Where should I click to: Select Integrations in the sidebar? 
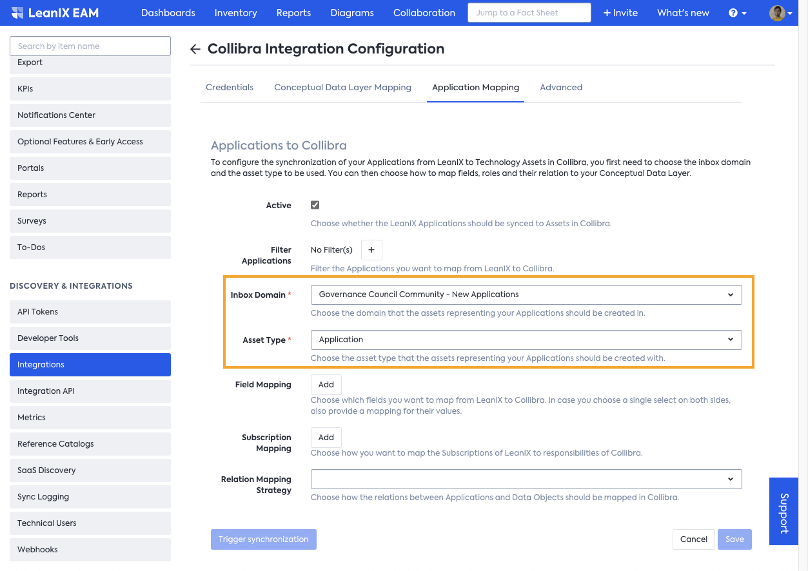[x=90, y=365]
